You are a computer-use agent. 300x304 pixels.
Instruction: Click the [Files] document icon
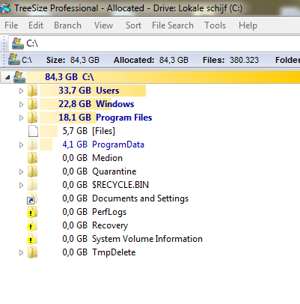click(33, 131)
